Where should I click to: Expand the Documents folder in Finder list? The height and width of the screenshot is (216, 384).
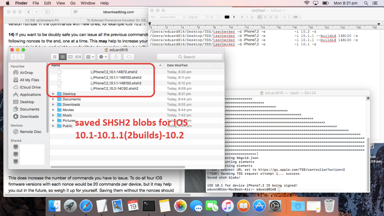[x=53, y=99]
